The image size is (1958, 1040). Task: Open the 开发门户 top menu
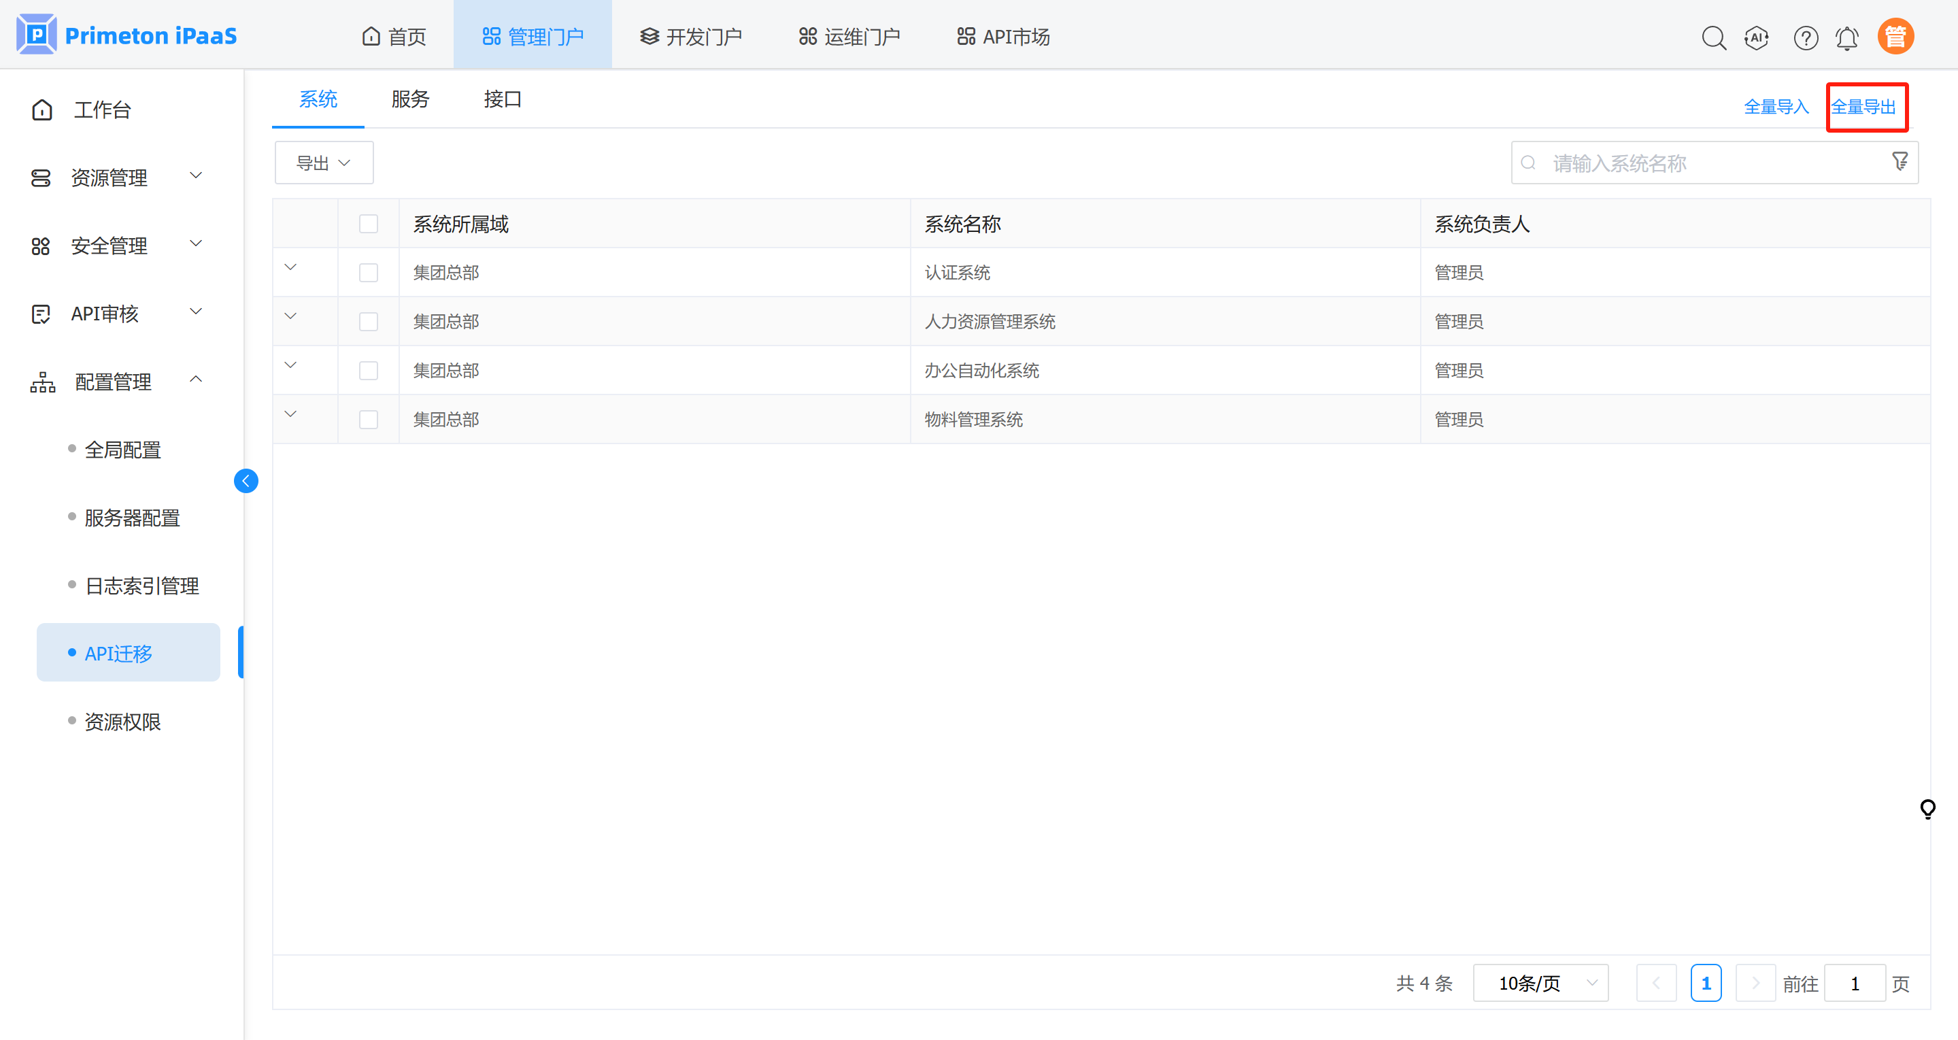(691, 37)
